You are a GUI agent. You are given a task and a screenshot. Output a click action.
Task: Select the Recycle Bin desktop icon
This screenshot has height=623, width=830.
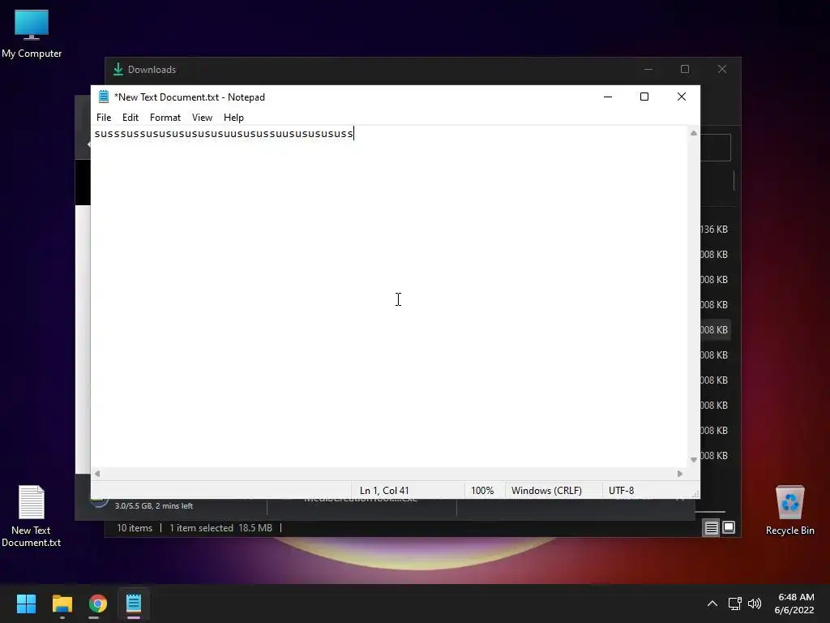(789, 510)
